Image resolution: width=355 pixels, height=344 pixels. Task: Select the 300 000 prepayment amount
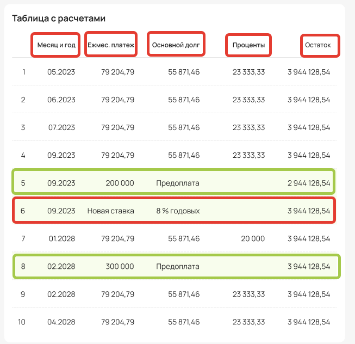(x=120, y=266)
